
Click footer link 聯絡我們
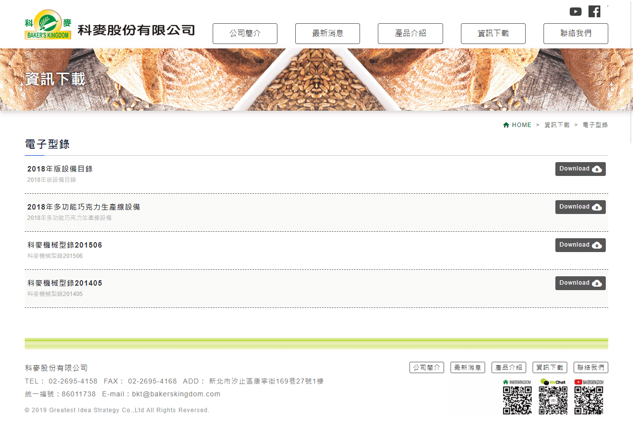[x=591, y=368]
